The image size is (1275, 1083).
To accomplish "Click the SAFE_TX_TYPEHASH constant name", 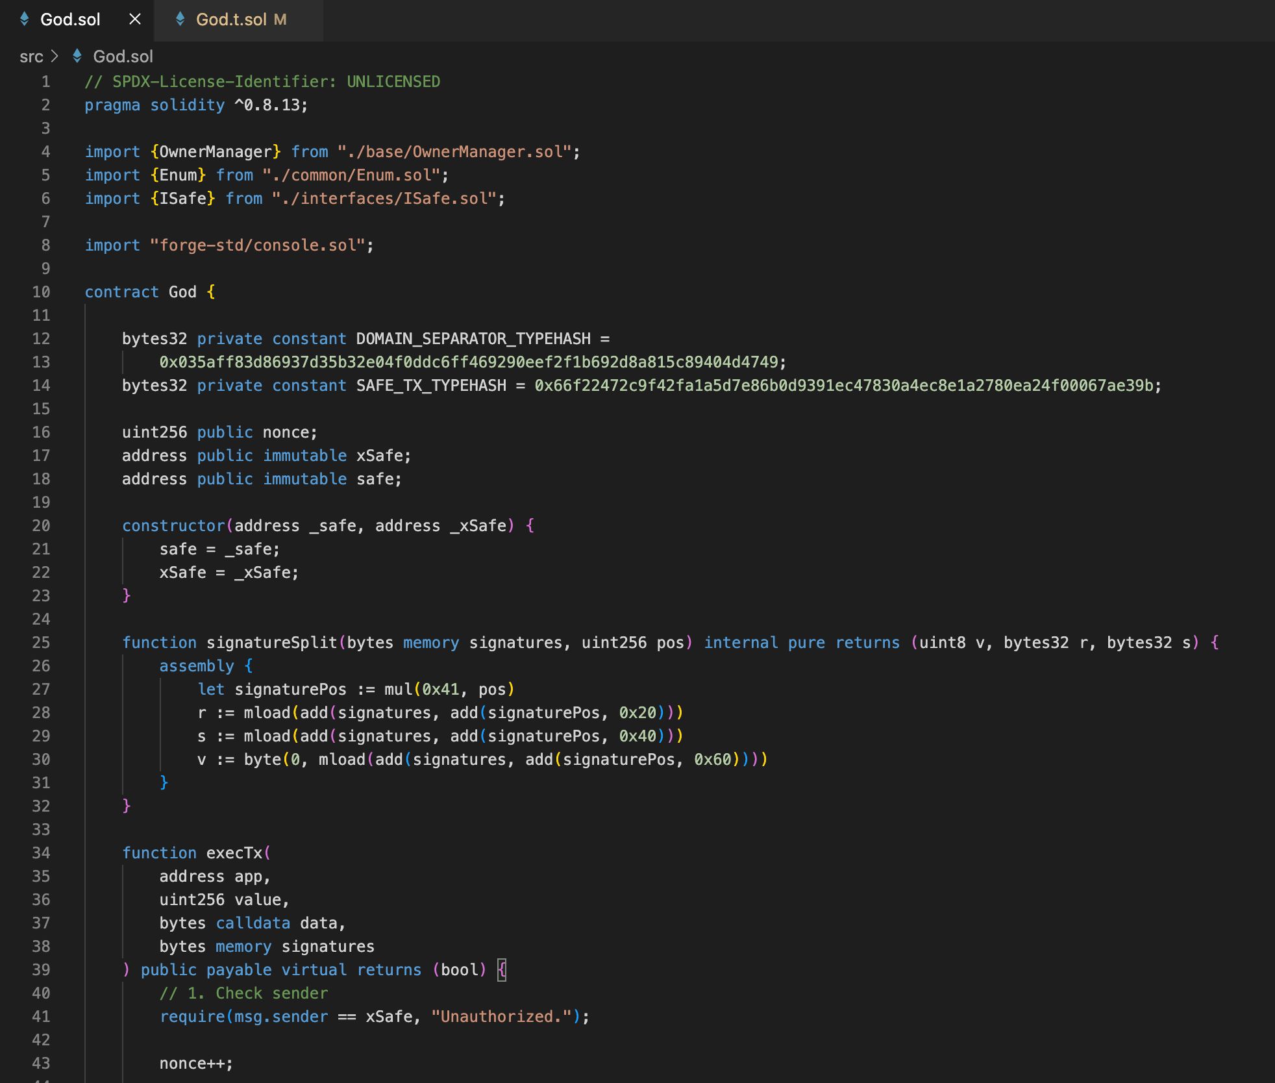I will (431, 386).
